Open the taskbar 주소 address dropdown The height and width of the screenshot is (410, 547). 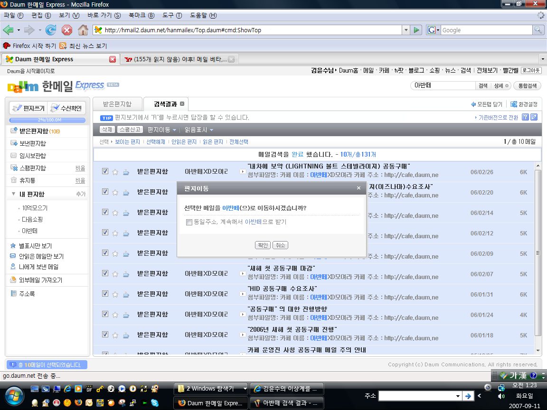458,396
